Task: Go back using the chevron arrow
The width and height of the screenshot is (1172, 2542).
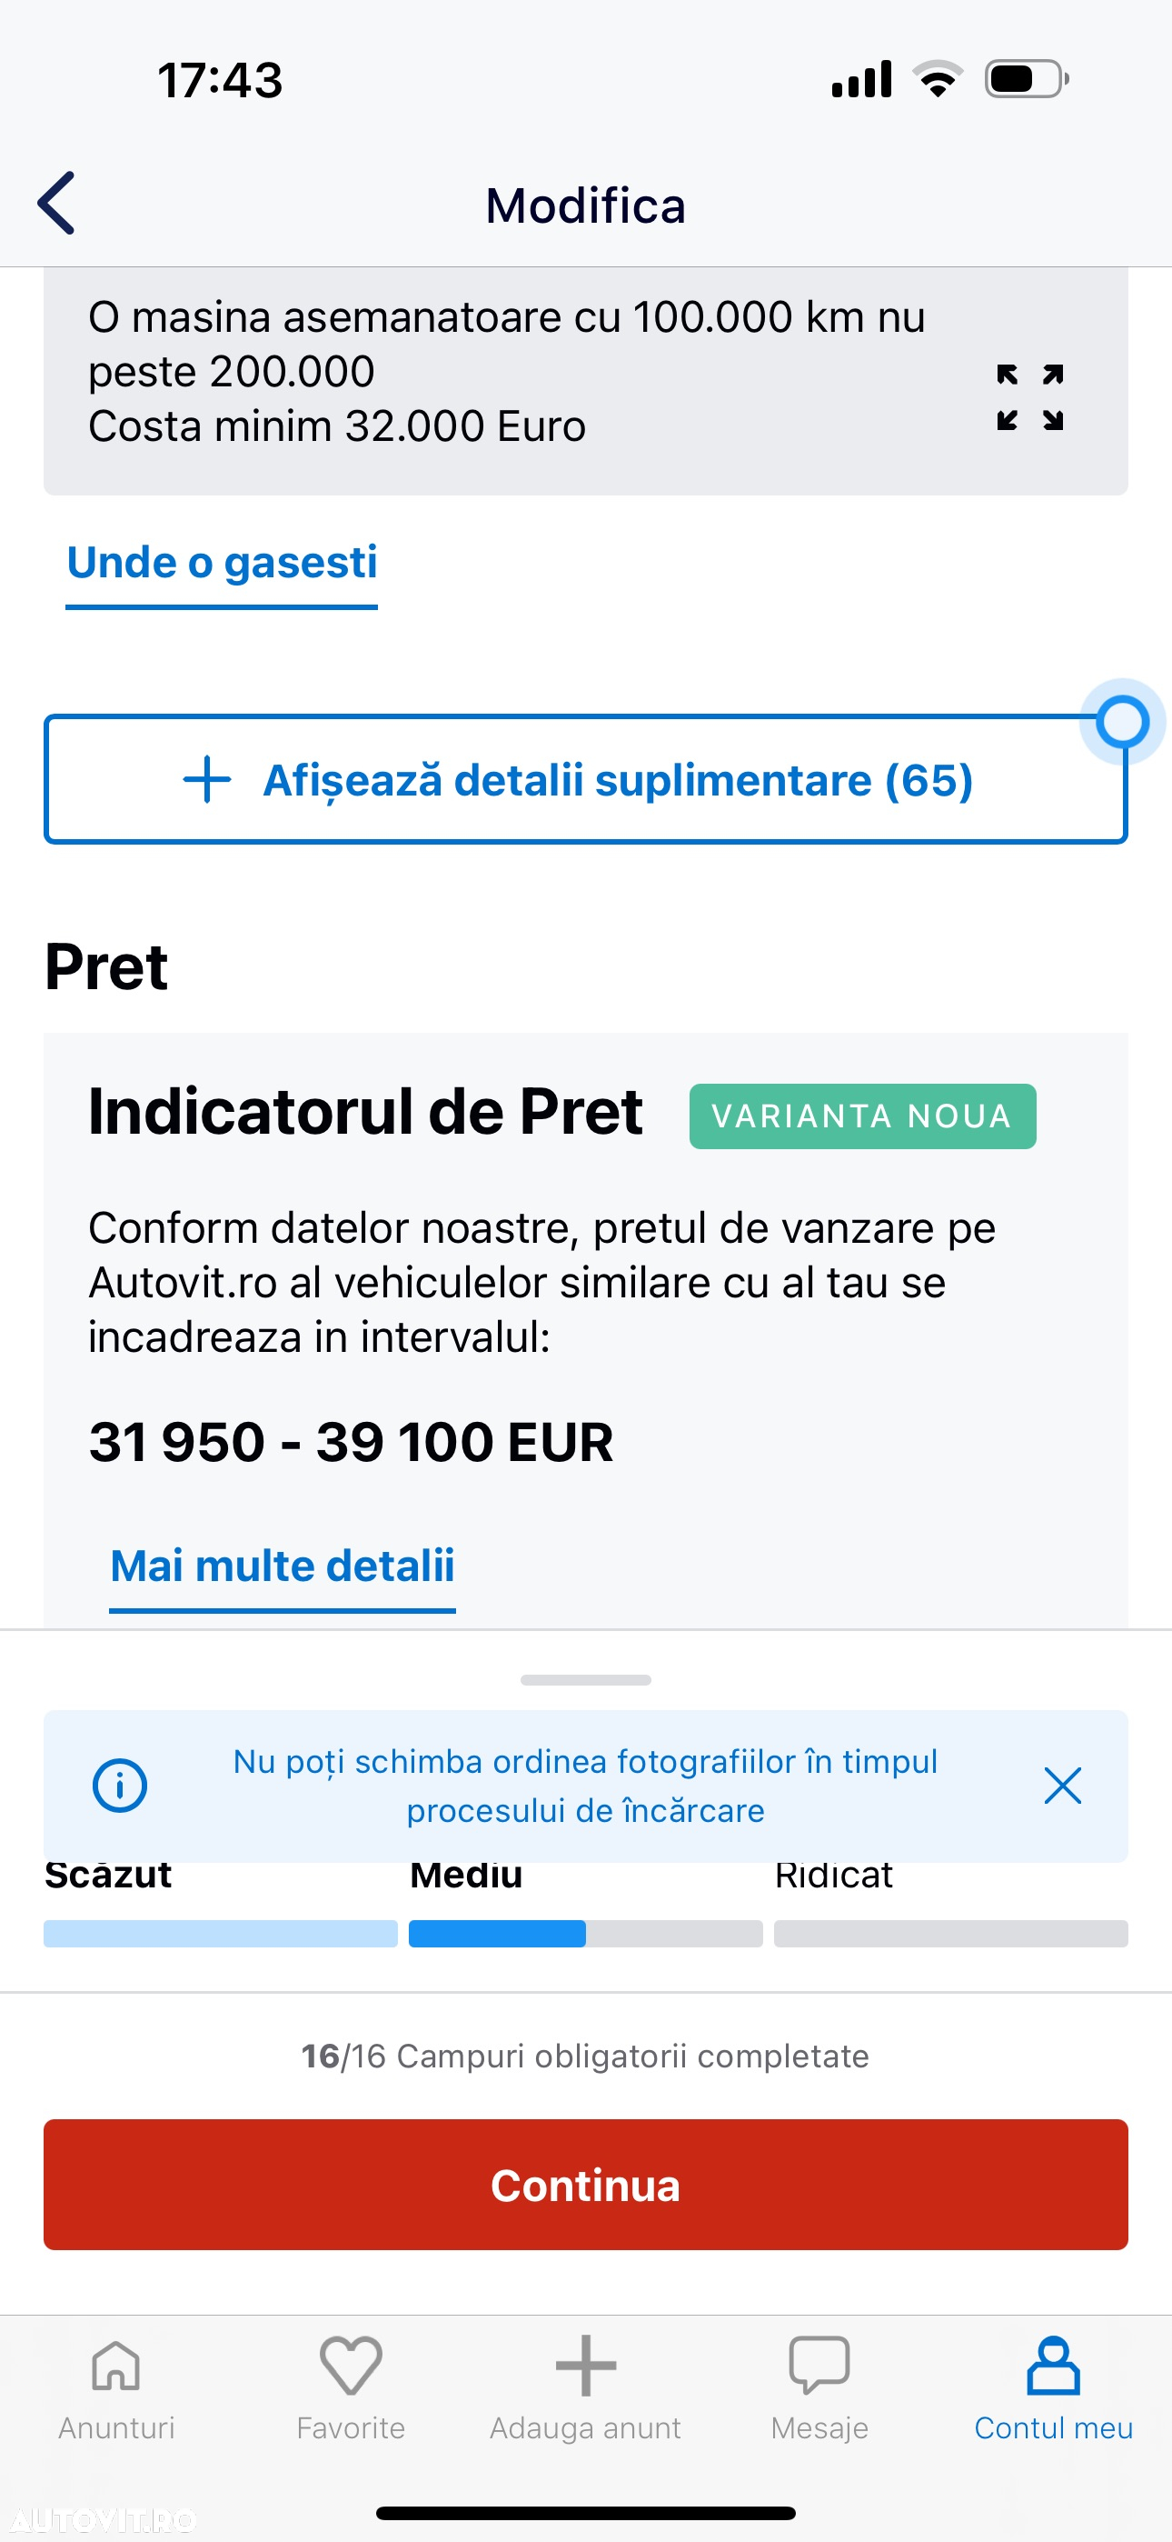Action: [56, 205]
